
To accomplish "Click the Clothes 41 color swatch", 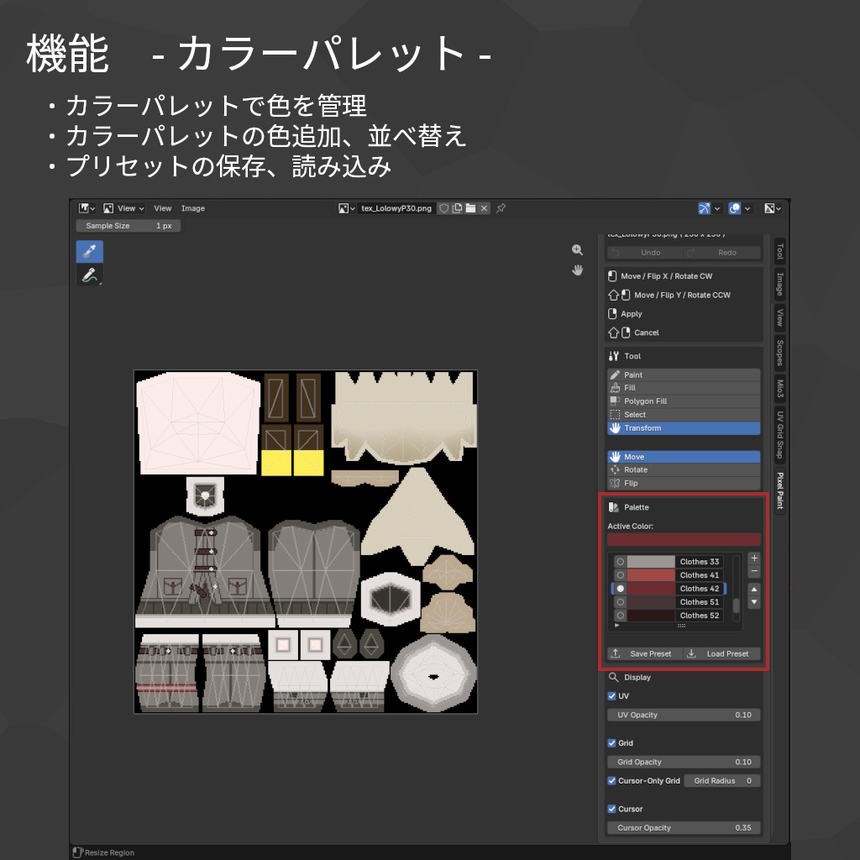I will [x=651, y=575].
